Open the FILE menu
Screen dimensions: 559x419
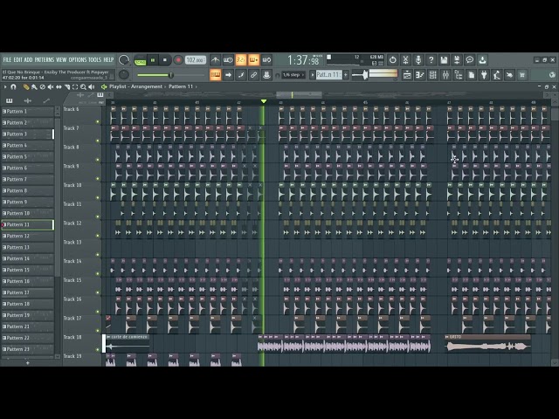7,60
